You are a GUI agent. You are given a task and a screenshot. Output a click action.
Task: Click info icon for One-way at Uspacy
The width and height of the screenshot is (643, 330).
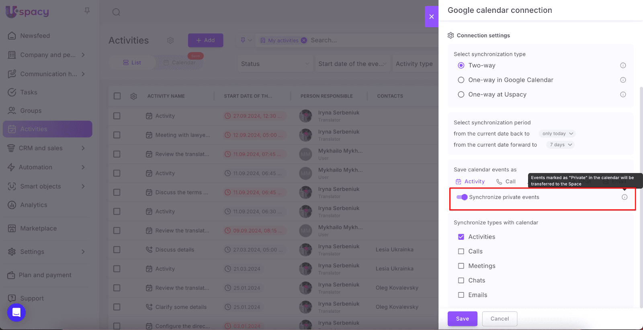(x=623, y=95)
